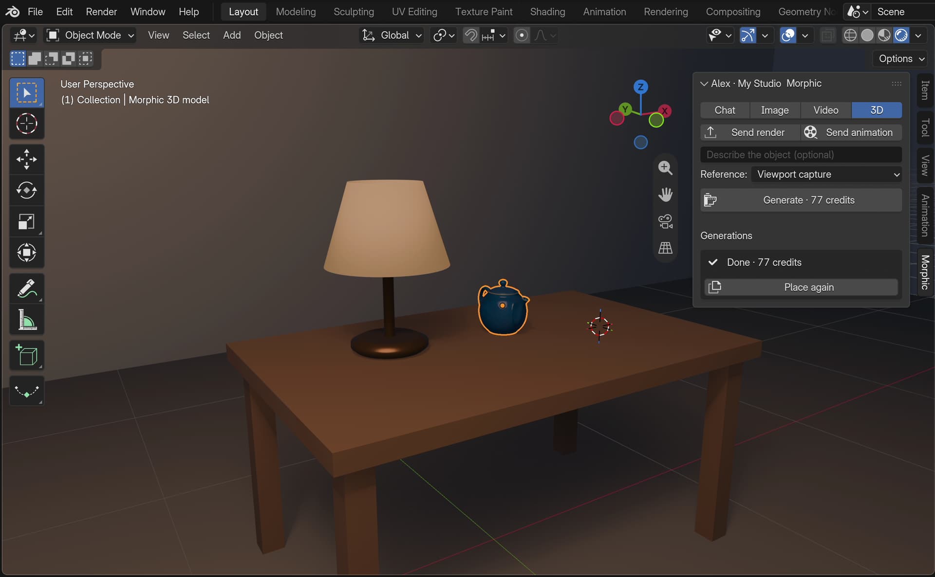This screenshot has height=577, width=935.
Task: Click Send render button
Action: coord(750,132)
